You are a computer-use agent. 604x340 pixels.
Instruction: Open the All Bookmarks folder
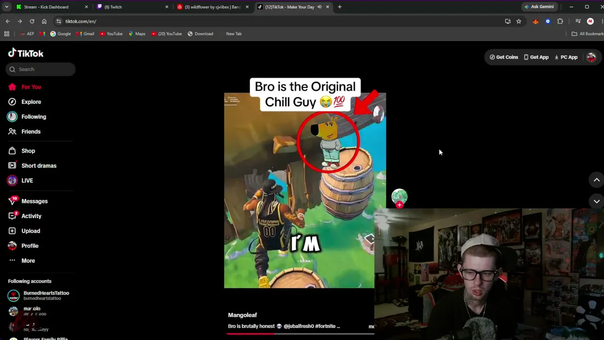tap(587, 34)
